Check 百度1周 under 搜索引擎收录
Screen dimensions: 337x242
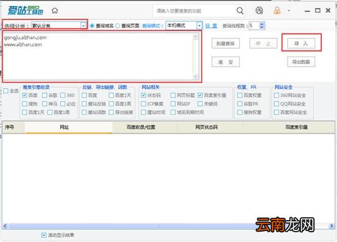[x=49, y=112]
